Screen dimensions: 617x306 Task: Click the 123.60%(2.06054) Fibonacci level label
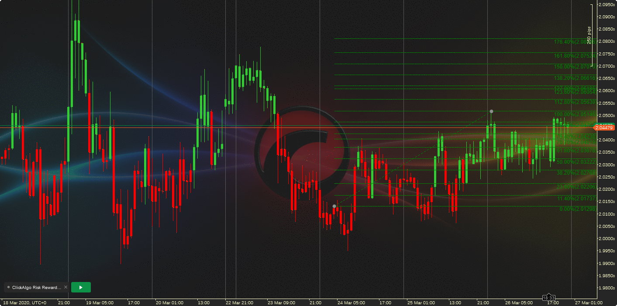(575, 92)
